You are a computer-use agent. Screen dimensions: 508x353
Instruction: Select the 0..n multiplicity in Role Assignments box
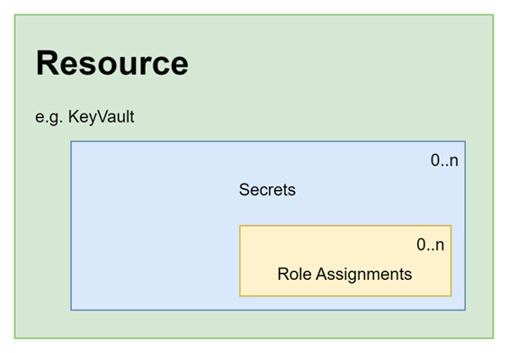tap(431, 245)
